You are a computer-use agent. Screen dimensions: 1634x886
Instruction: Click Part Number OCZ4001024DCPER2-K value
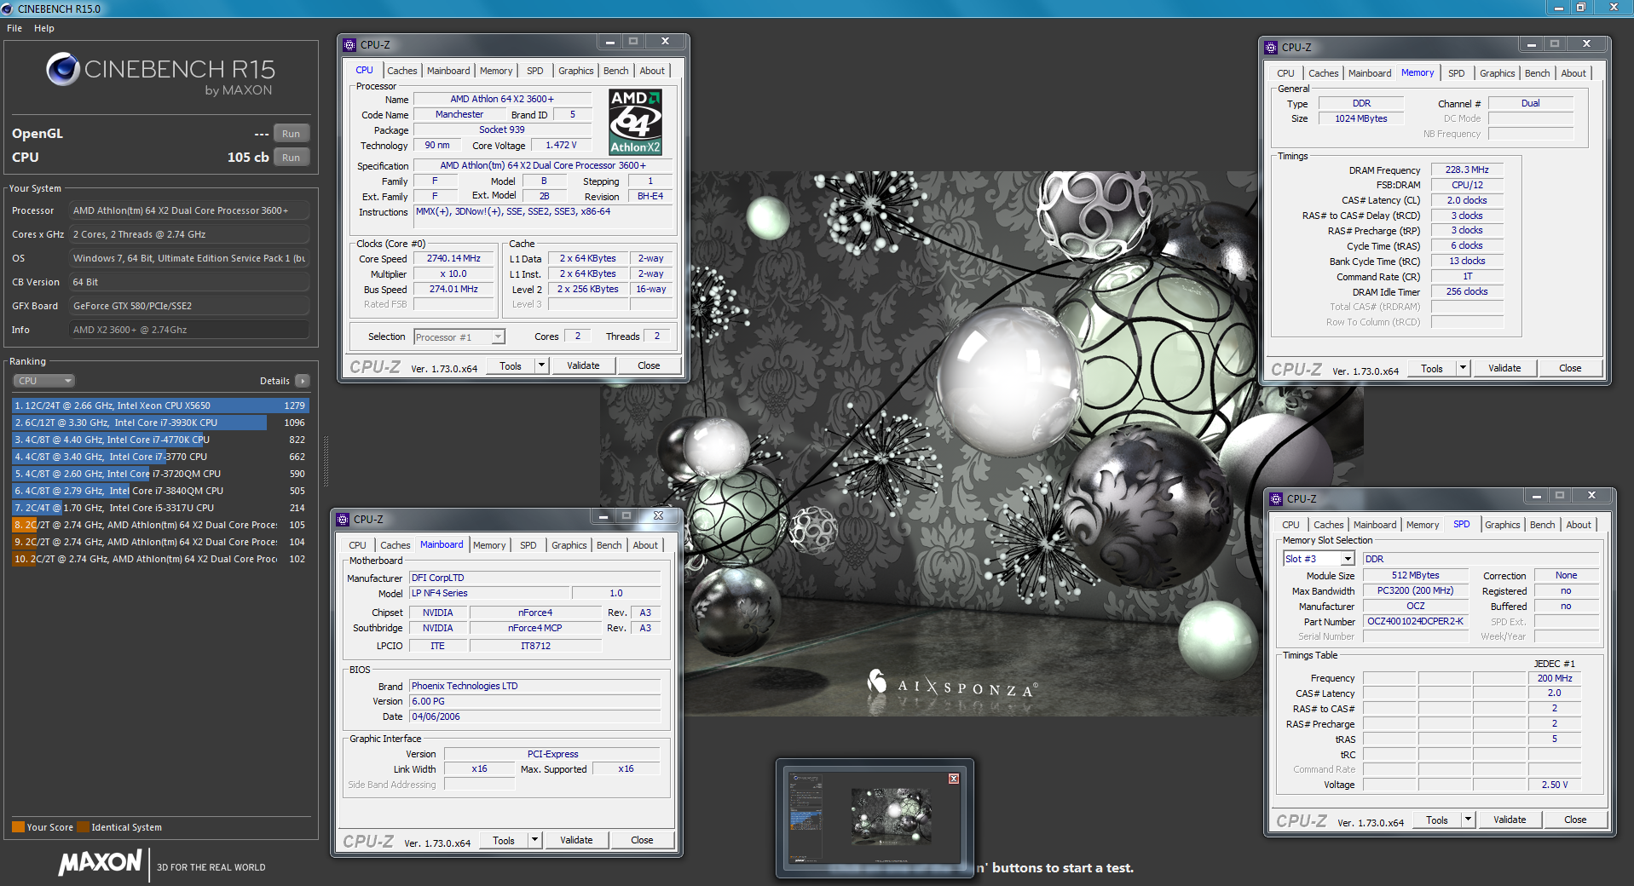(x=1415, y=622)
